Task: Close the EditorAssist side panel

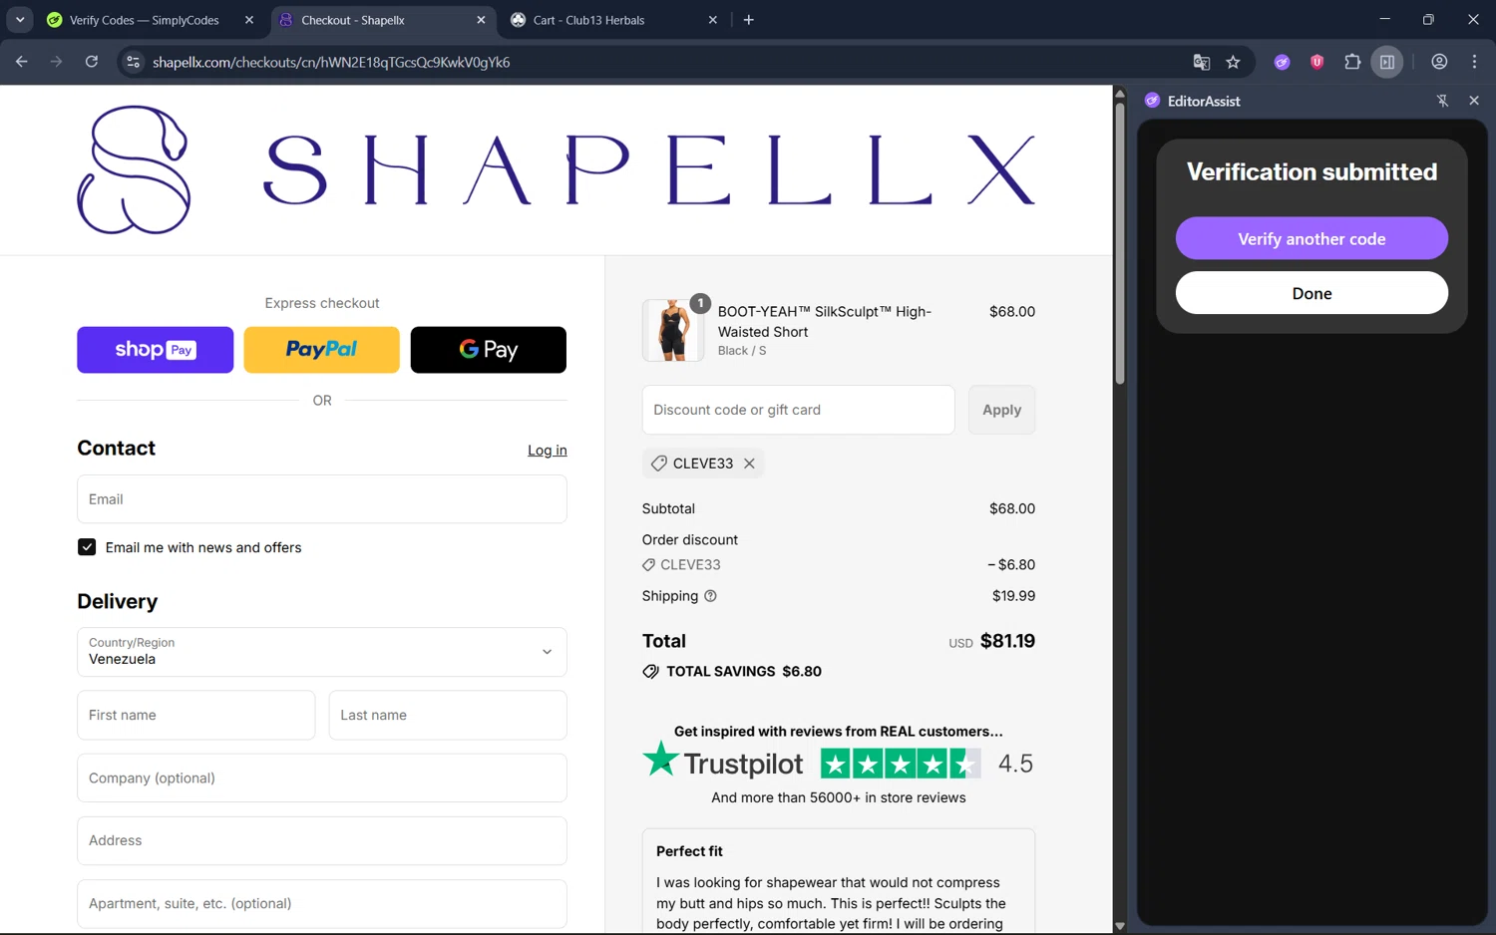Action: tap(1474, 101)
